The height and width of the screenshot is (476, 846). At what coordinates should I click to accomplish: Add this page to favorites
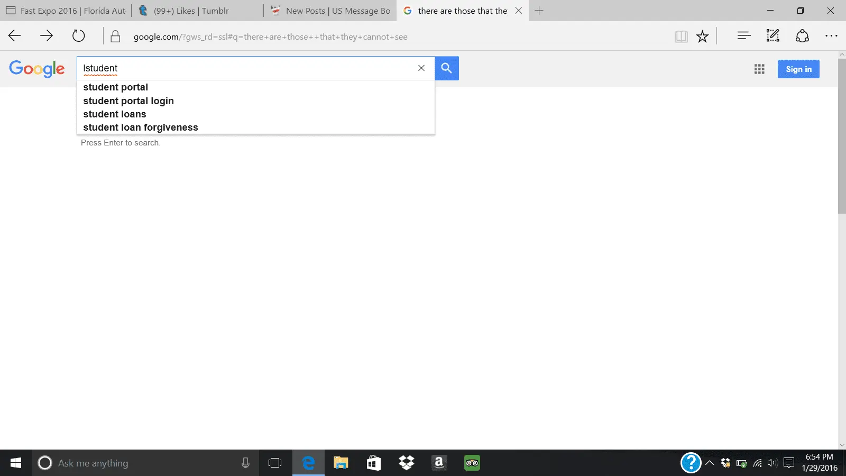click(702, 36)
